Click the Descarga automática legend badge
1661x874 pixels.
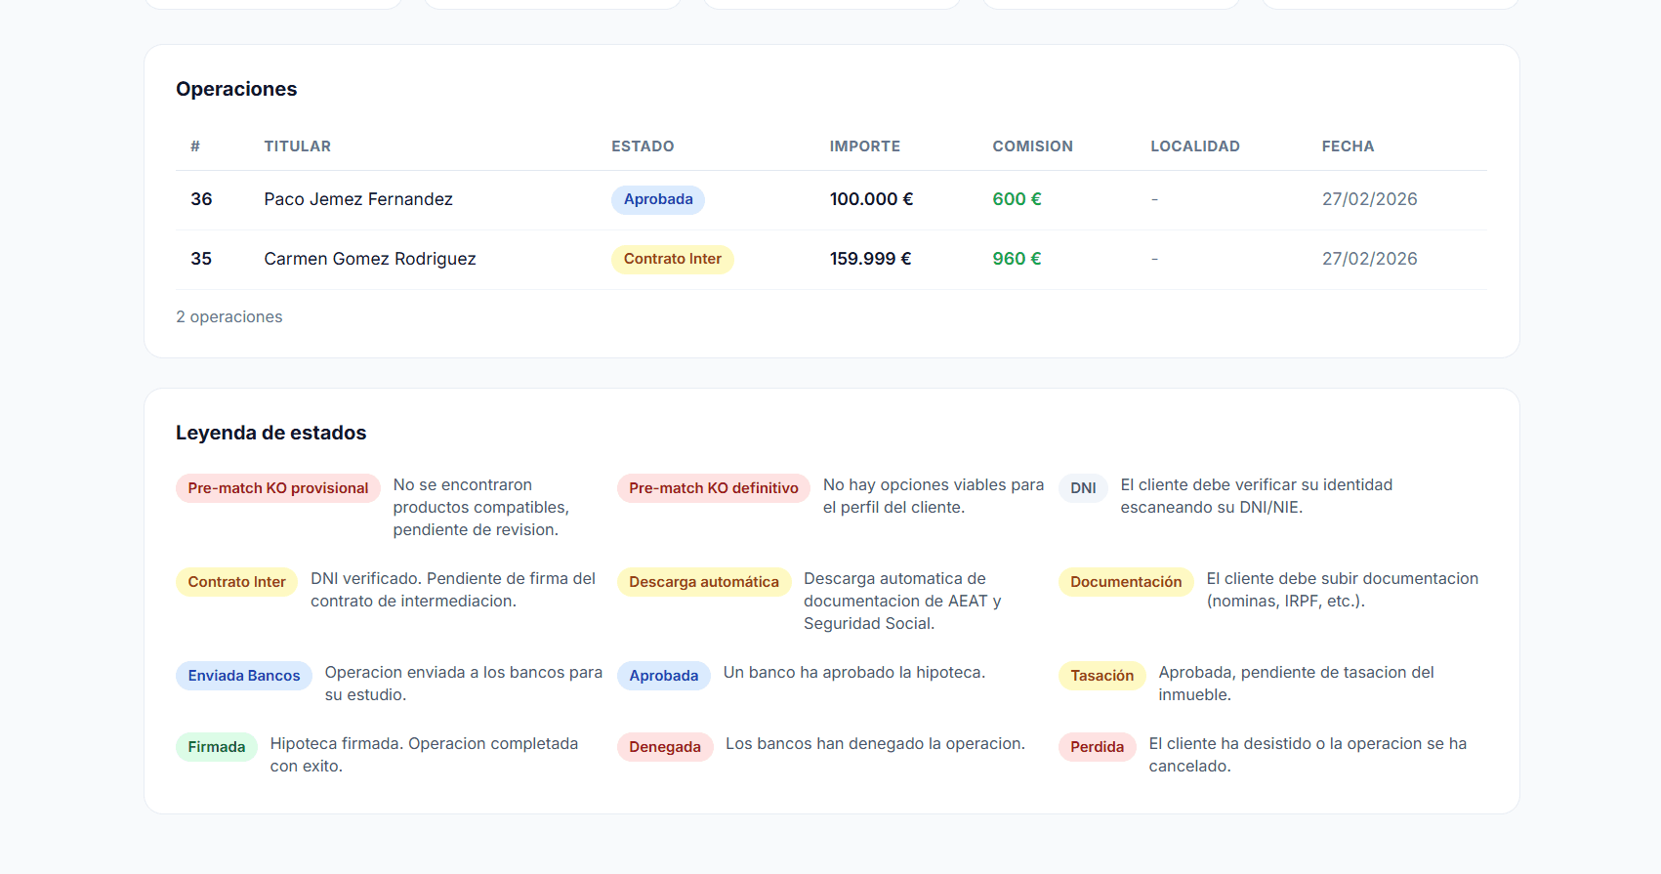[x=704, y=582]
